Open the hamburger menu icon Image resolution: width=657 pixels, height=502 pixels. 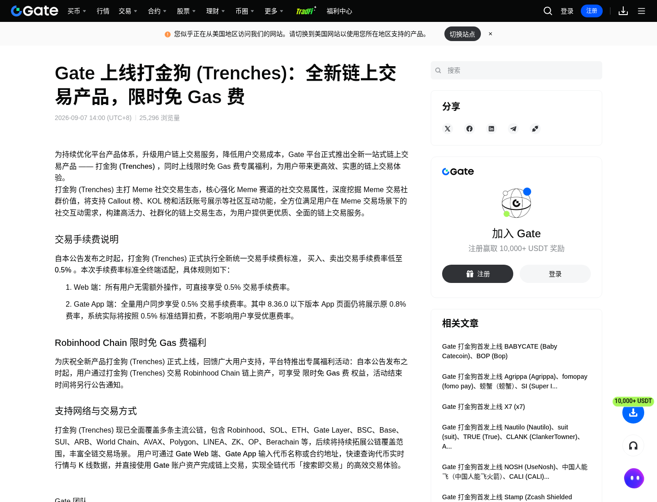point(641,11)
